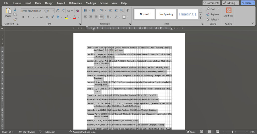The height and width of the screenshot is (134, 257).
Task: Open the font size dropdown
Action: click(x=53, y=11)
